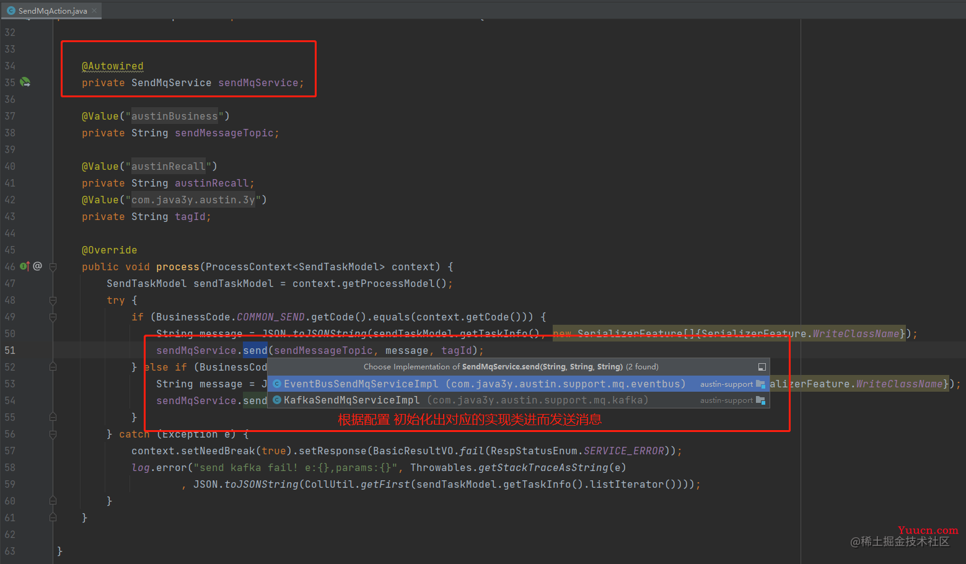The image size is (966, 564).
Task: Close the SendMqAction.java editor tab
Action: (94, 11)
